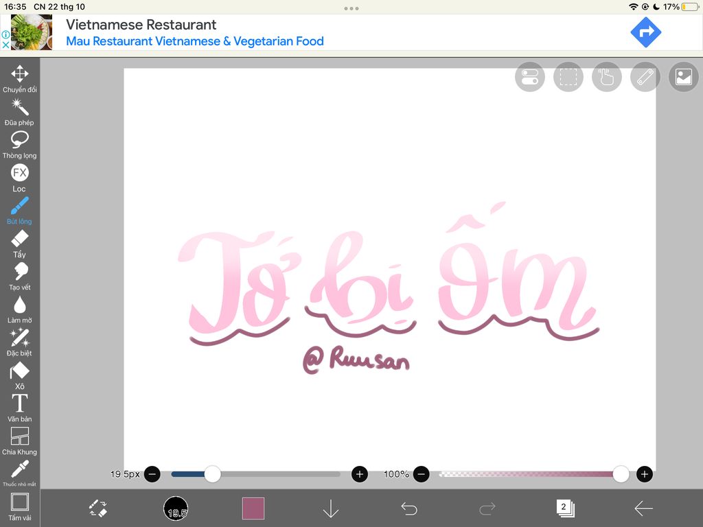703x527 pixels.
Task: Open the reference image button
Action: click(x=684, y=77)
